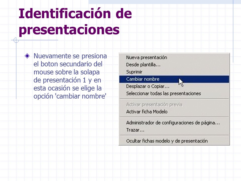Viewport: 241px width, 181px height.
Task: Click the bullet paragraph starting 'Nuevamente se presiona'
Action: pos(70,76)
